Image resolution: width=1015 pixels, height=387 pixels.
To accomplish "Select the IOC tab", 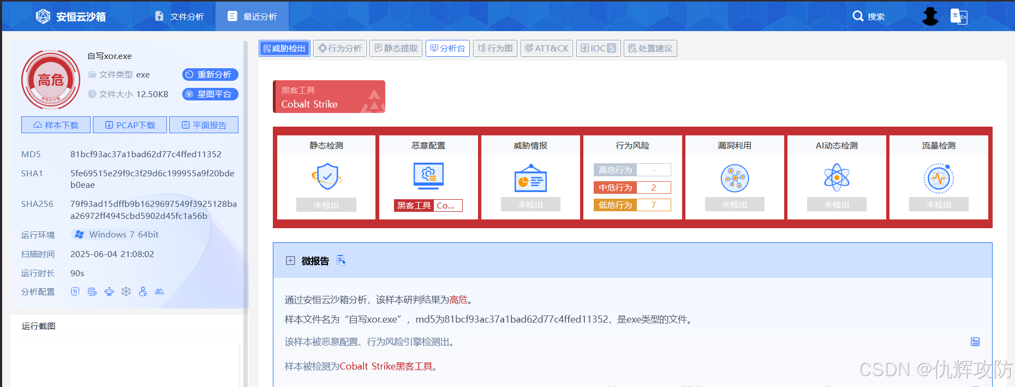I will click(598, 48).
